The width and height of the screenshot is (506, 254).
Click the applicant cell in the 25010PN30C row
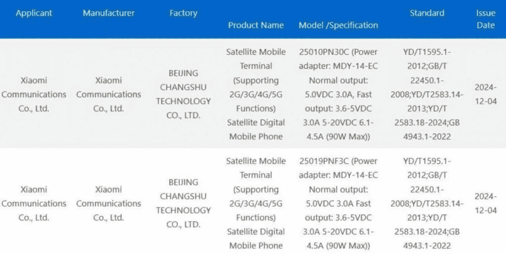(x=34, y=94)
